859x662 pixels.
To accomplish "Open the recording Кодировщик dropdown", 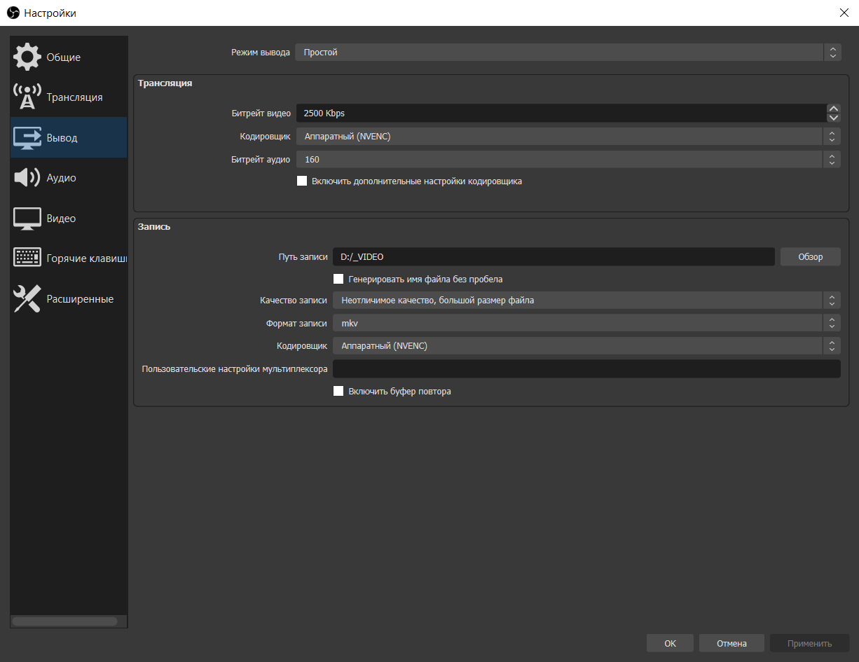I will 586,346.
